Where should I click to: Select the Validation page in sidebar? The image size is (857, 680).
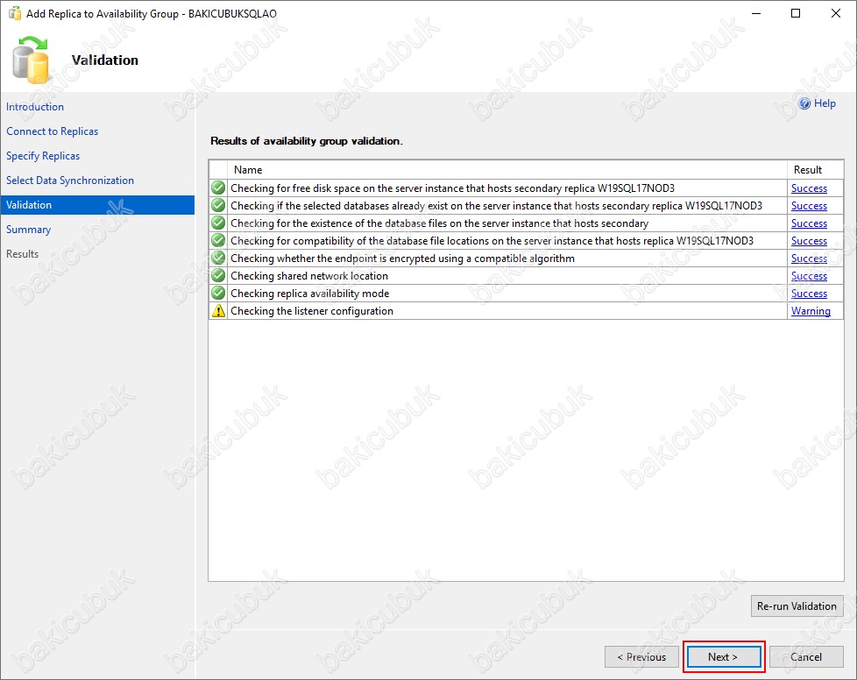97,205
